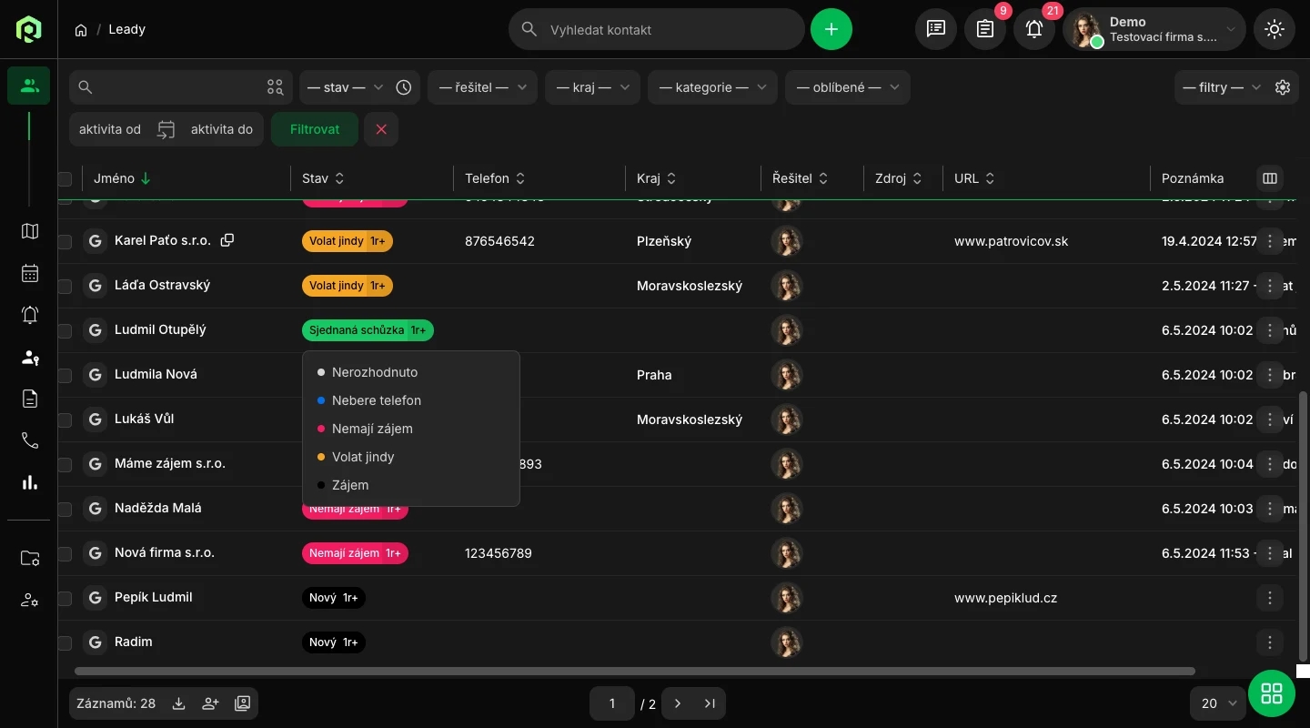The width and height of the screenshot is (1310, 728).
Task: Choose 'Nebere telefon' from status menu
Action: click(x=376, y=400)
